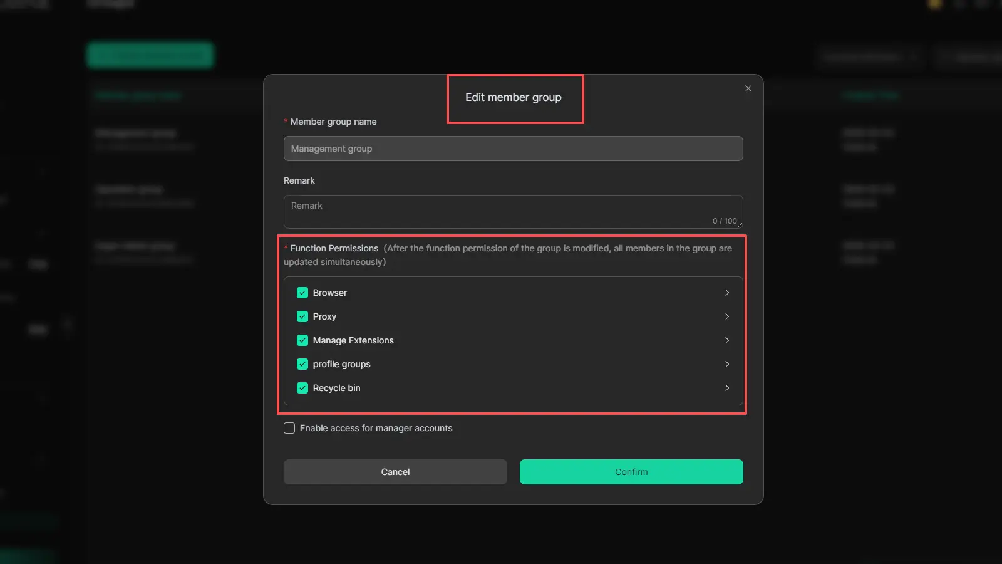Select the Manage Extensions label text

[x=353, y=340]
